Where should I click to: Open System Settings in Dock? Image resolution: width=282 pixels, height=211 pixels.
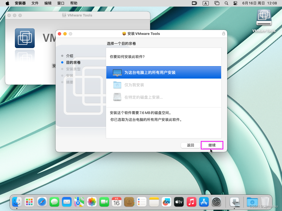tap(216, 202)
